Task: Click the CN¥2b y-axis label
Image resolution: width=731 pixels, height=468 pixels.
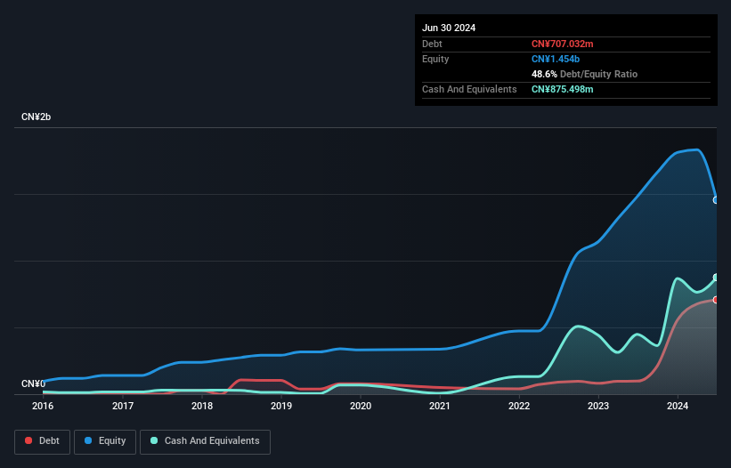Action: 36,117
